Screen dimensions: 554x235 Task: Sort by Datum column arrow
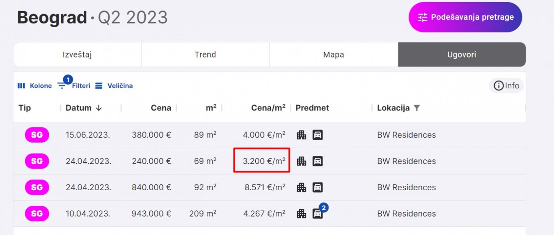(x=98, y=108)
